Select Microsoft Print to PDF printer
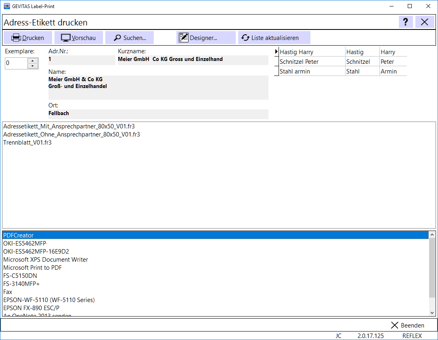Viewport: 438px width, 340px height. coord(32,268)
